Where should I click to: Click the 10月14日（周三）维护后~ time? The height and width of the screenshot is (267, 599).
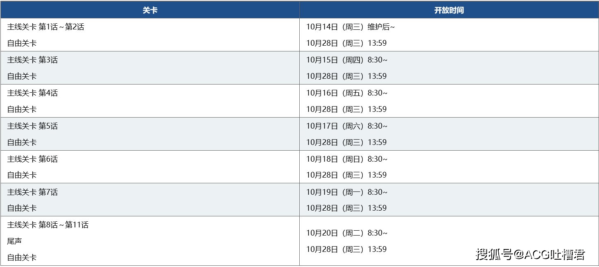[x=350, y=27]
